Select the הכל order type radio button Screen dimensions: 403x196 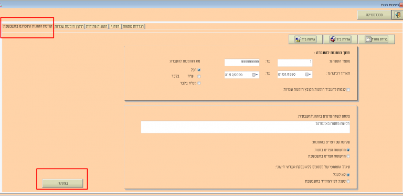[199, 70]
